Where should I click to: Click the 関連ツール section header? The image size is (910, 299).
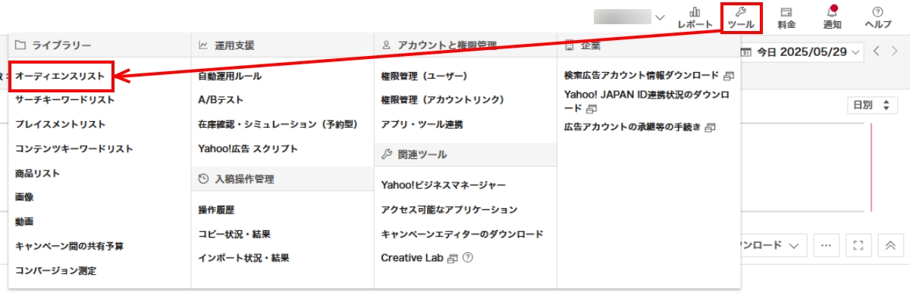coord(465,154)
